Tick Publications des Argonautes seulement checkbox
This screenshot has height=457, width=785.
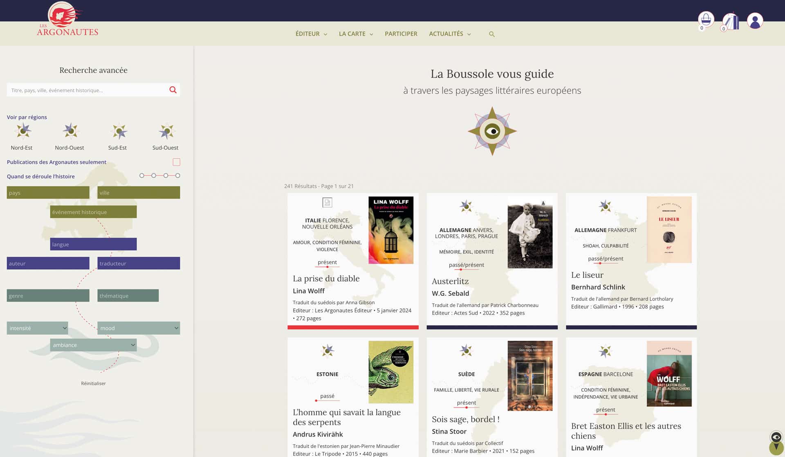pos(176,162)
